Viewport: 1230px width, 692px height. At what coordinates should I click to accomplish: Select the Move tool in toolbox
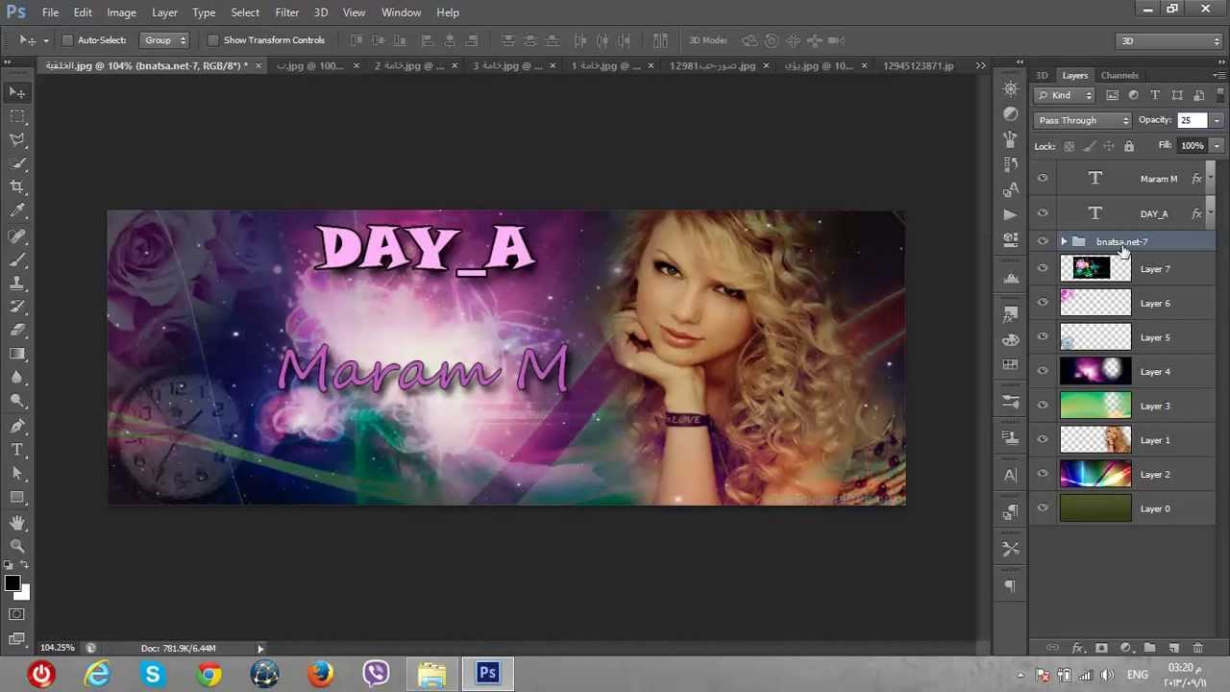pos(17,92)
